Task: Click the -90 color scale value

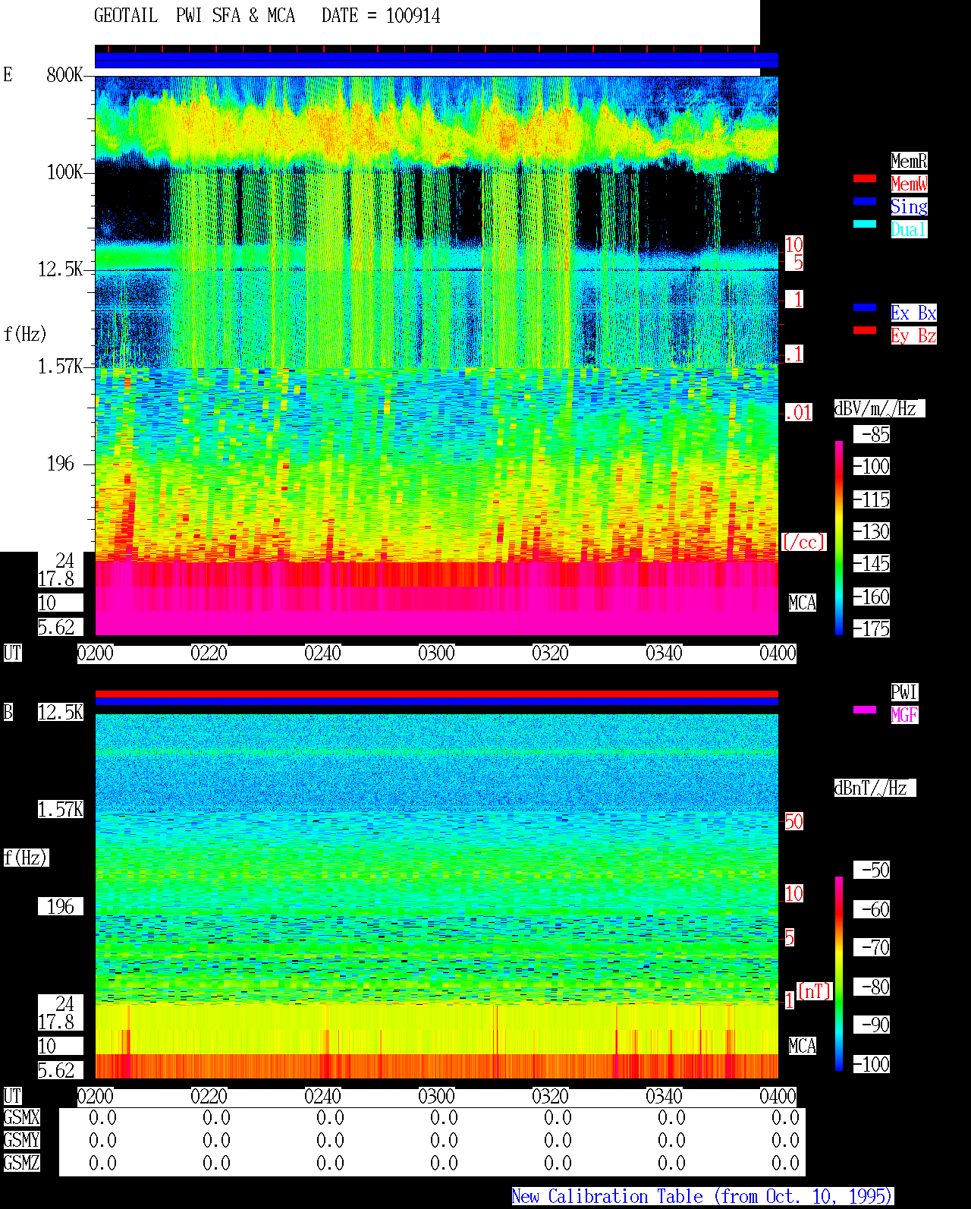Action: pos(872,1025)
